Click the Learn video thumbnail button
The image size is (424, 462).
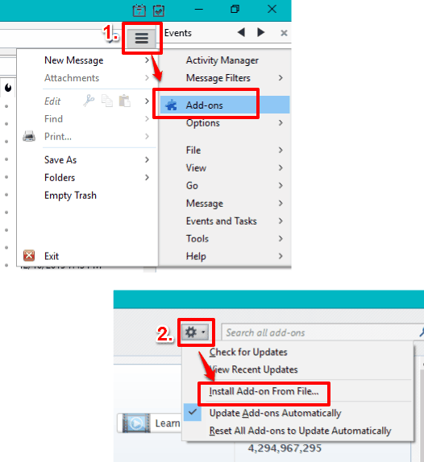[x=149, y=423]
